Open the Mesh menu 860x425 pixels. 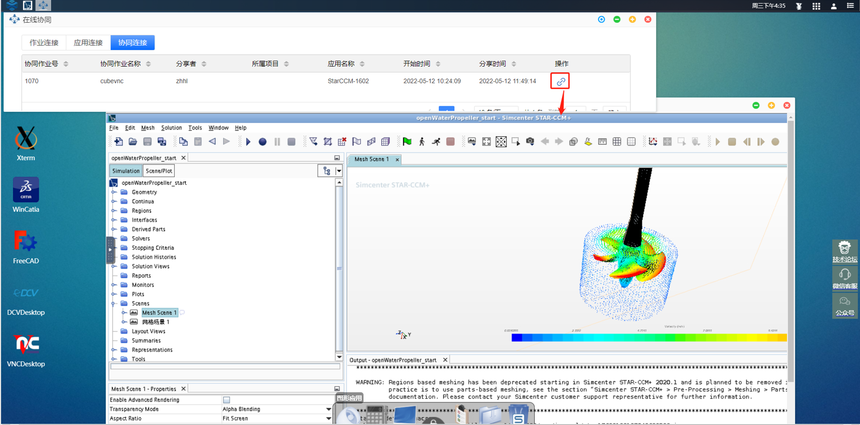[x=148, y=128]
